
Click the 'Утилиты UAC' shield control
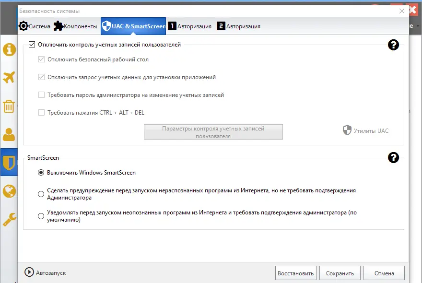(366, 130)
